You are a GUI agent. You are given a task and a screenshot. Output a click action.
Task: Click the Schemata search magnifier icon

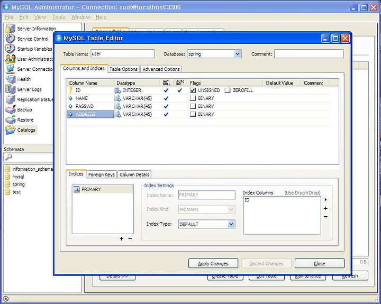[x=8, y=158]
